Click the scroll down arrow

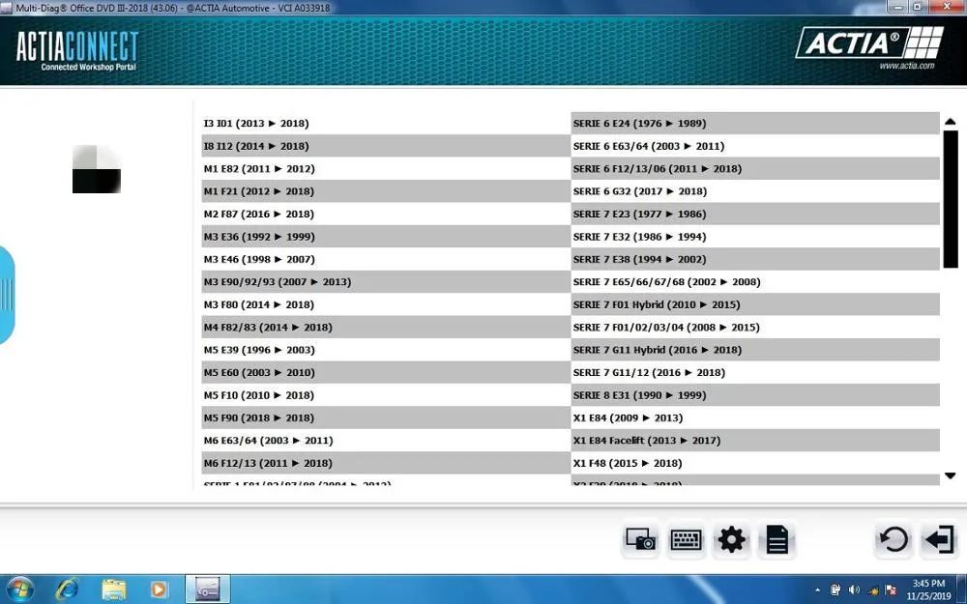(950, 475)
